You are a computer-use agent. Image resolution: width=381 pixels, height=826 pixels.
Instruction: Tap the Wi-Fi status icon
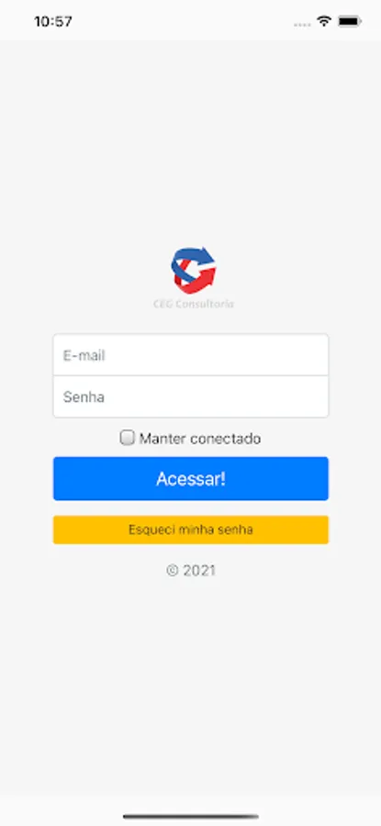point(323,21)
